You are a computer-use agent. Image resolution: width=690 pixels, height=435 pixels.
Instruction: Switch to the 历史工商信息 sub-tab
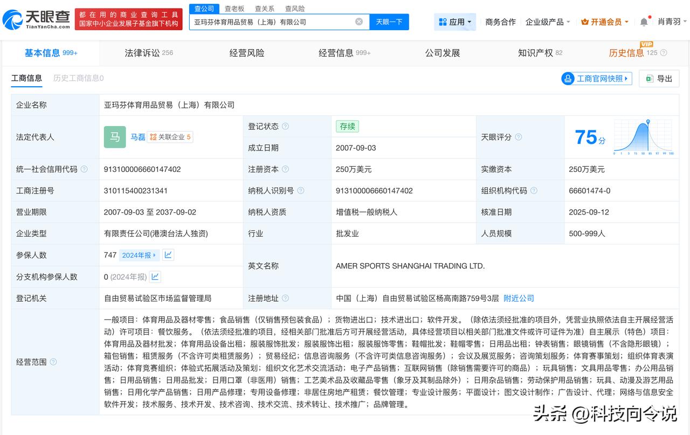79,78
